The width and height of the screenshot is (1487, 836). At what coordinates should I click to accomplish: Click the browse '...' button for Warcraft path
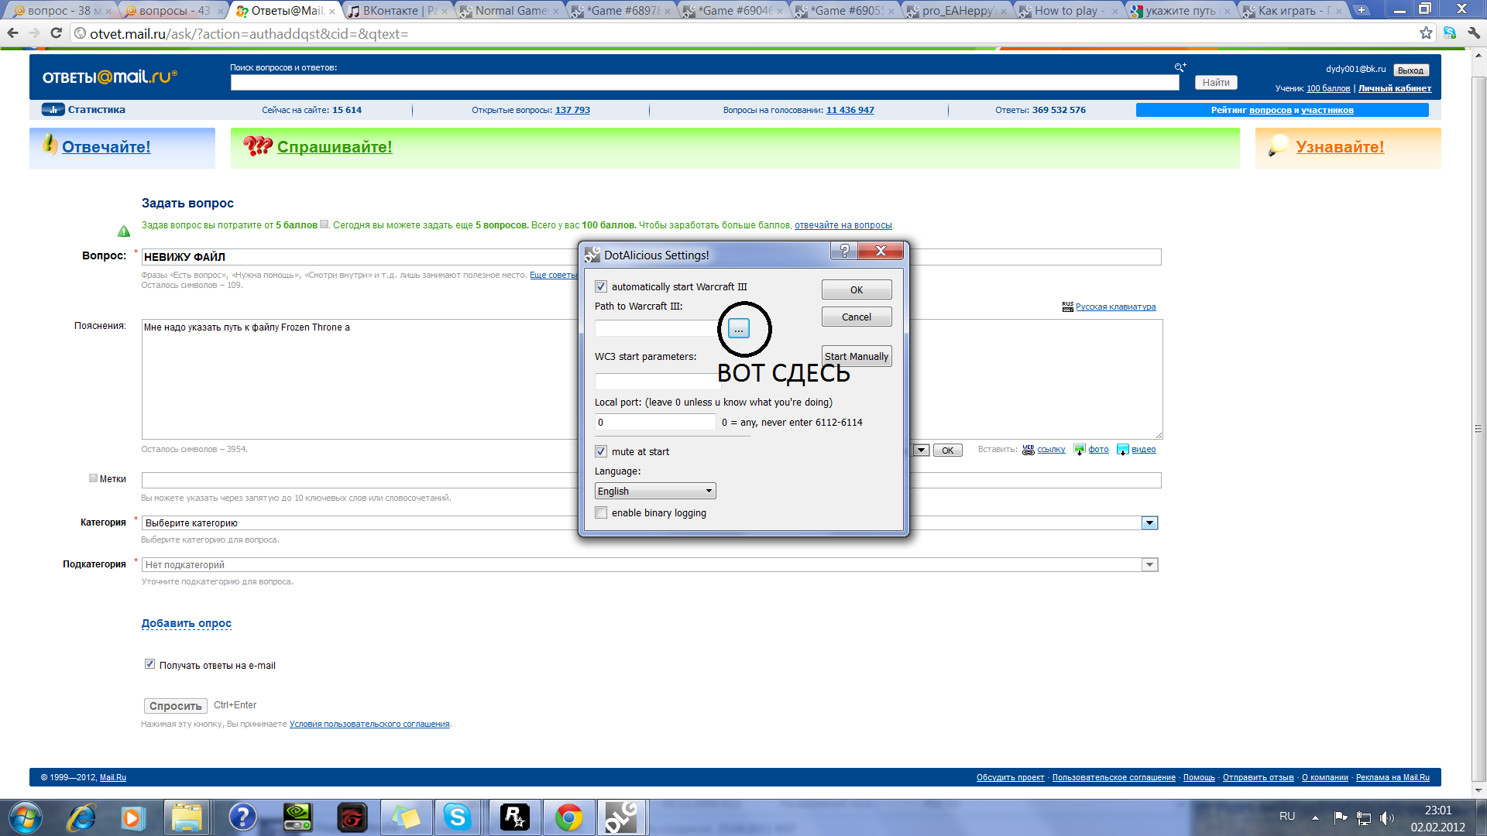(738, 329)
